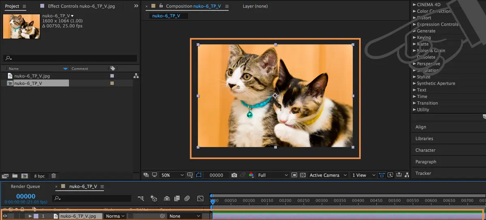Click the 8 bpc color depth button
The width and height of the screenshot is (486, 220).
39,176
